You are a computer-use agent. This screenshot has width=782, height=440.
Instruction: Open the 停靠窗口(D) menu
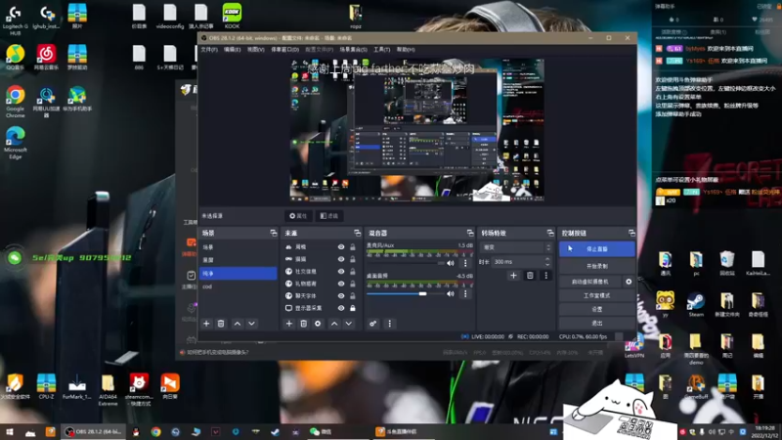284,50
